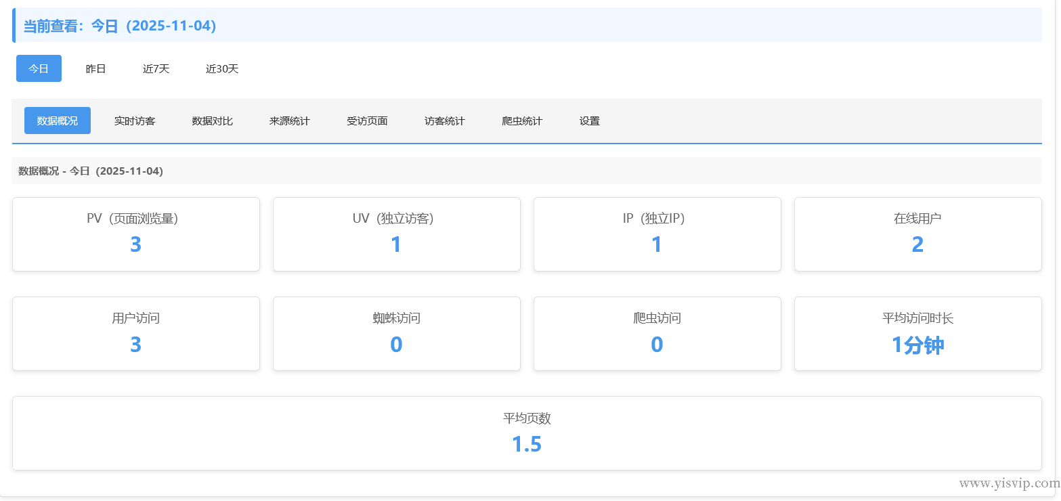Select the 数据概况 tab

click(x=57, y=121)
